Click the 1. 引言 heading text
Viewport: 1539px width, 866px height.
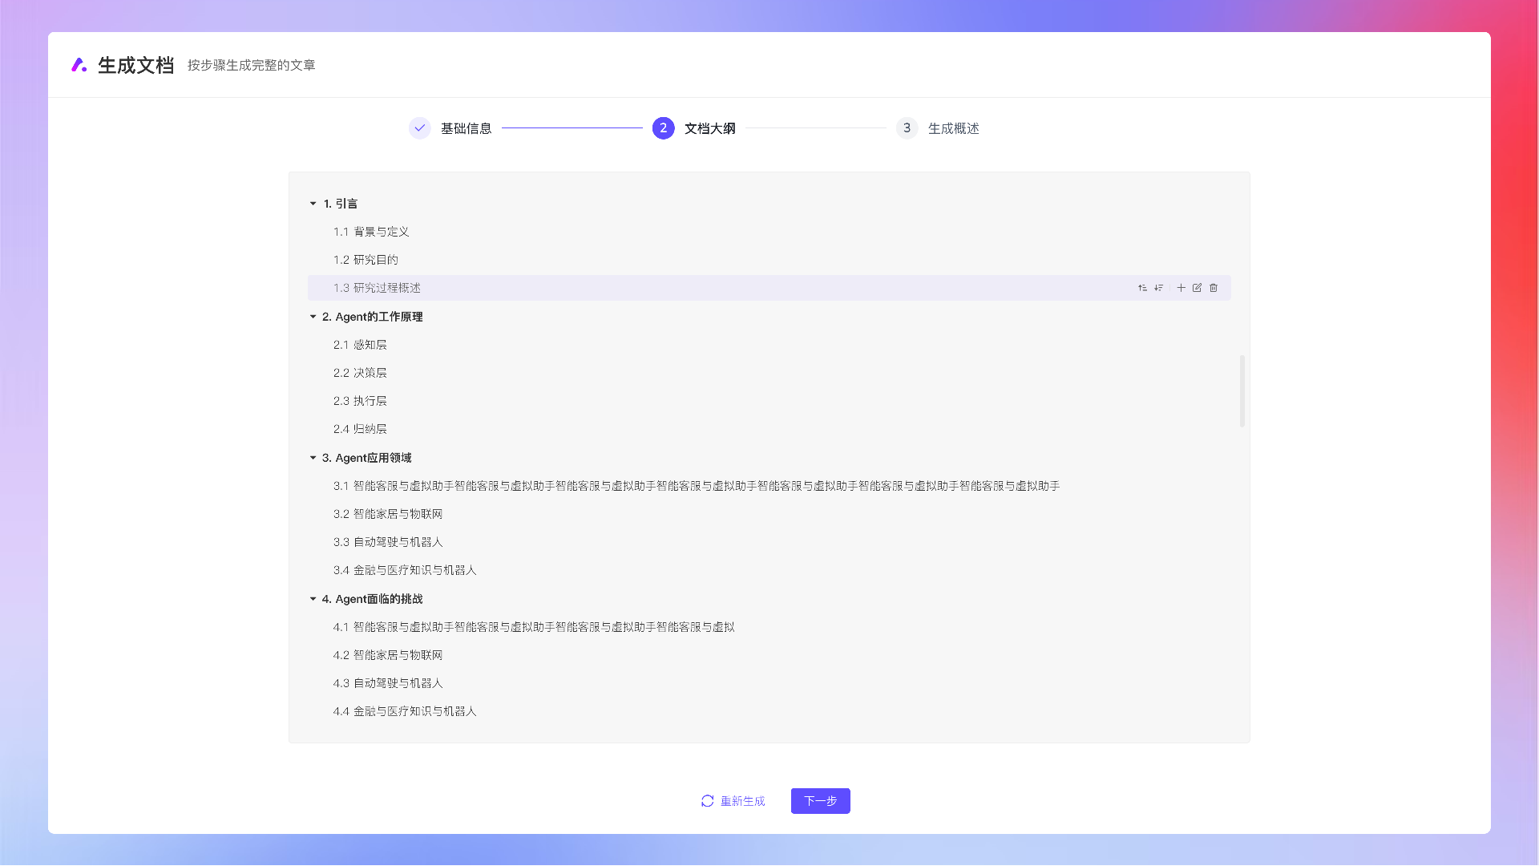pos(341,204)
